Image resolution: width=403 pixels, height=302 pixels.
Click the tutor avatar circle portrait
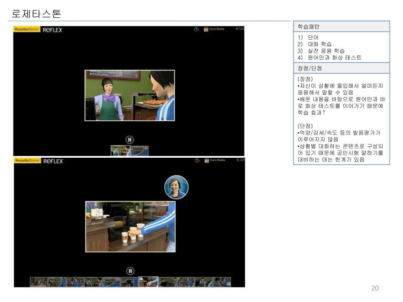click(176, 187)
